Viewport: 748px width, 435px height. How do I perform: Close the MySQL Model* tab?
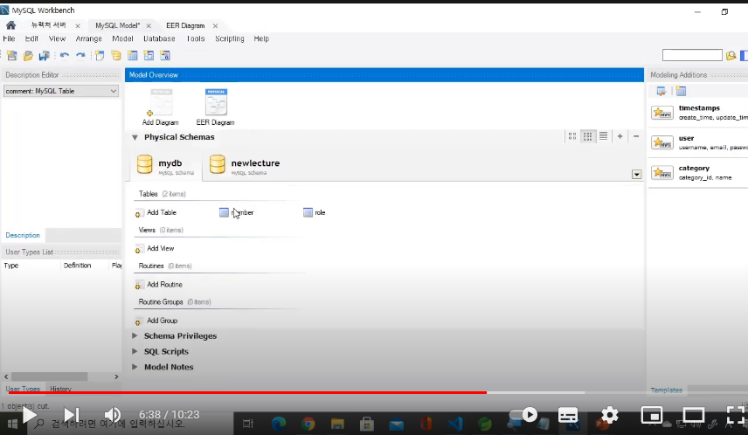pyautogui.click(x=149, y=25)
